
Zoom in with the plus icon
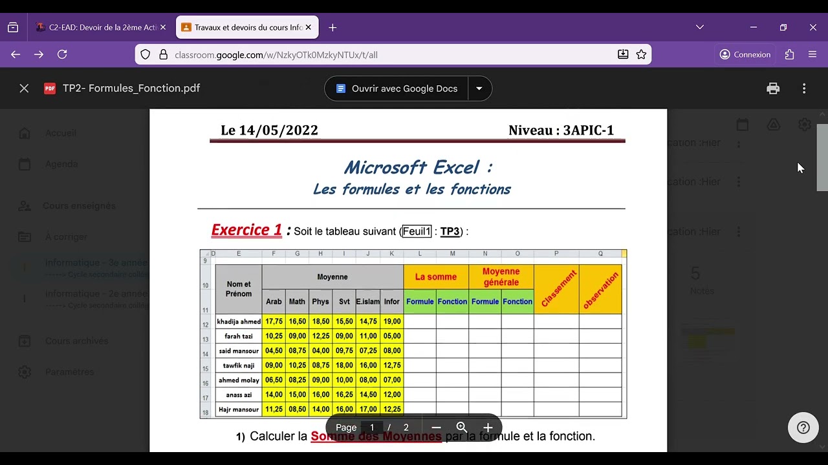tap(488, 428)
